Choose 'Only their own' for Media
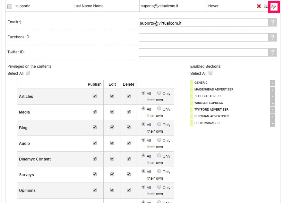 point(159,109)
